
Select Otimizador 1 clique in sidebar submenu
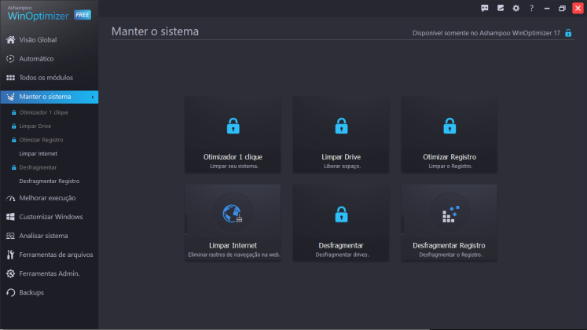[44, 112]
